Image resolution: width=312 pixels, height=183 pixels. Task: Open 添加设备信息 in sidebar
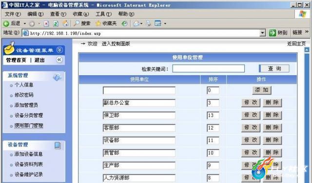coord(28,154)
